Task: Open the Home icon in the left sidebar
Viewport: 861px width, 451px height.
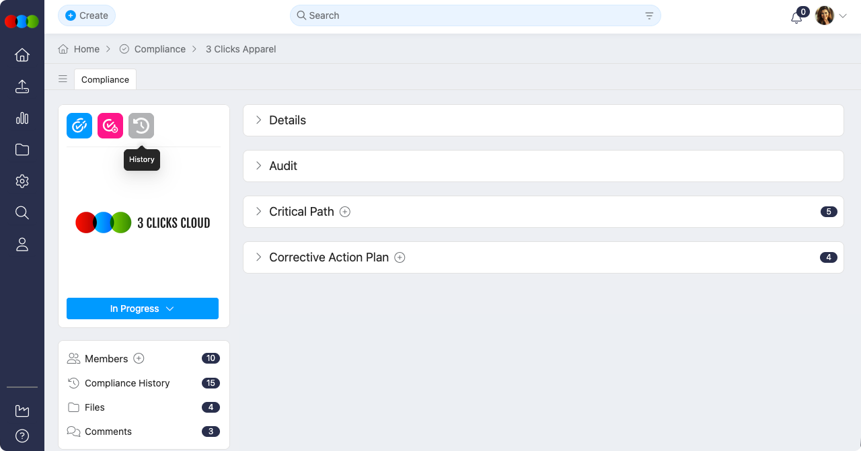Action: (22, 55)
